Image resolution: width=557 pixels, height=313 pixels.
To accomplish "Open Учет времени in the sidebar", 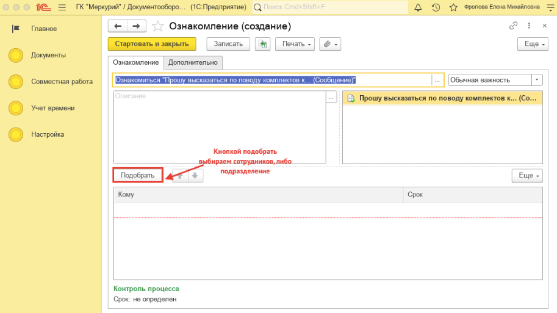I will (52, 108).
